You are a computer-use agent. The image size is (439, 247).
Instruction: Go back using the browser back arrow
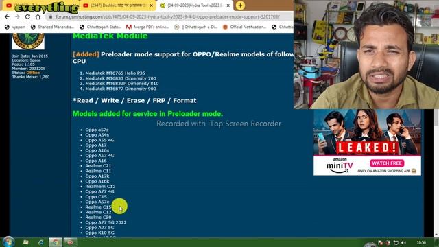click(8, 16)
